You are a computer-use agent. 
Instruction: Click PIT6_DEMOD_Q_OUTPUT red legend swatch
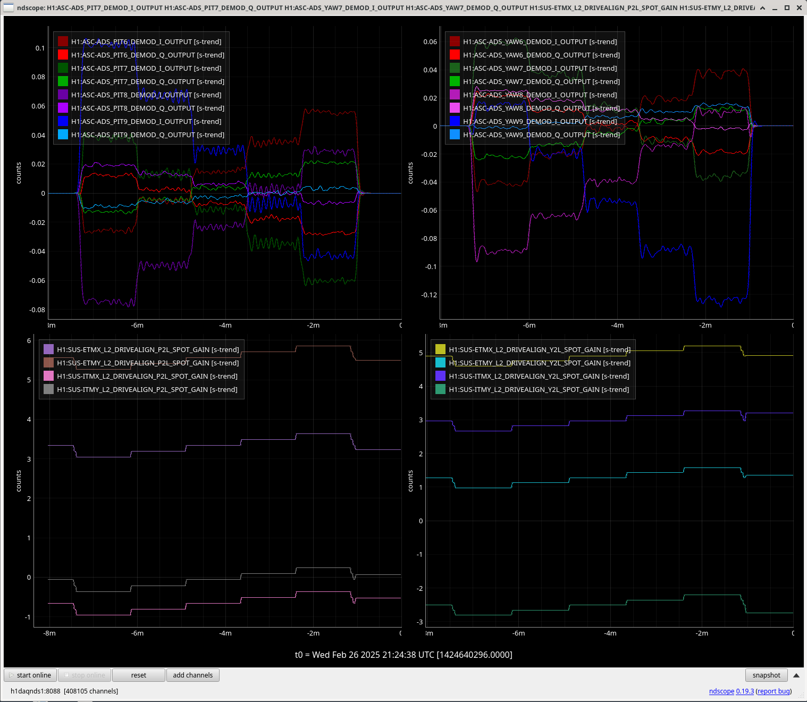pos(63,55)
